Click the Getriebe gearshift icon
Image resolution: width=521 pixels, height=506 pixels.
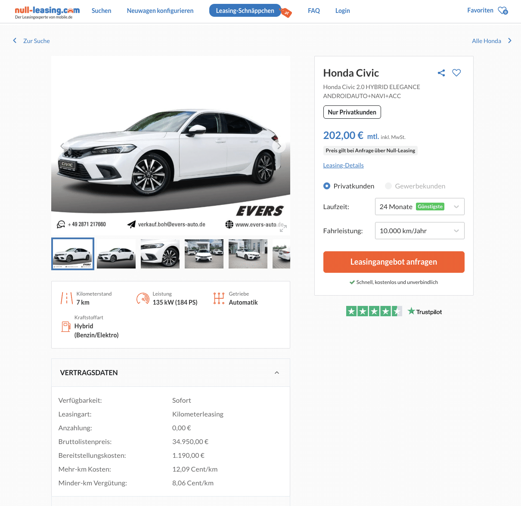tap(219, 298)
